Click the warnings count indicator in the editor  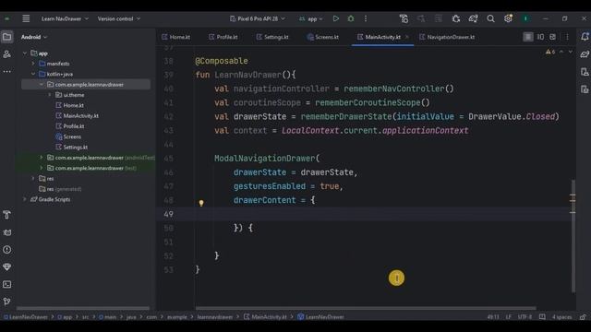(x=550, y=52)
